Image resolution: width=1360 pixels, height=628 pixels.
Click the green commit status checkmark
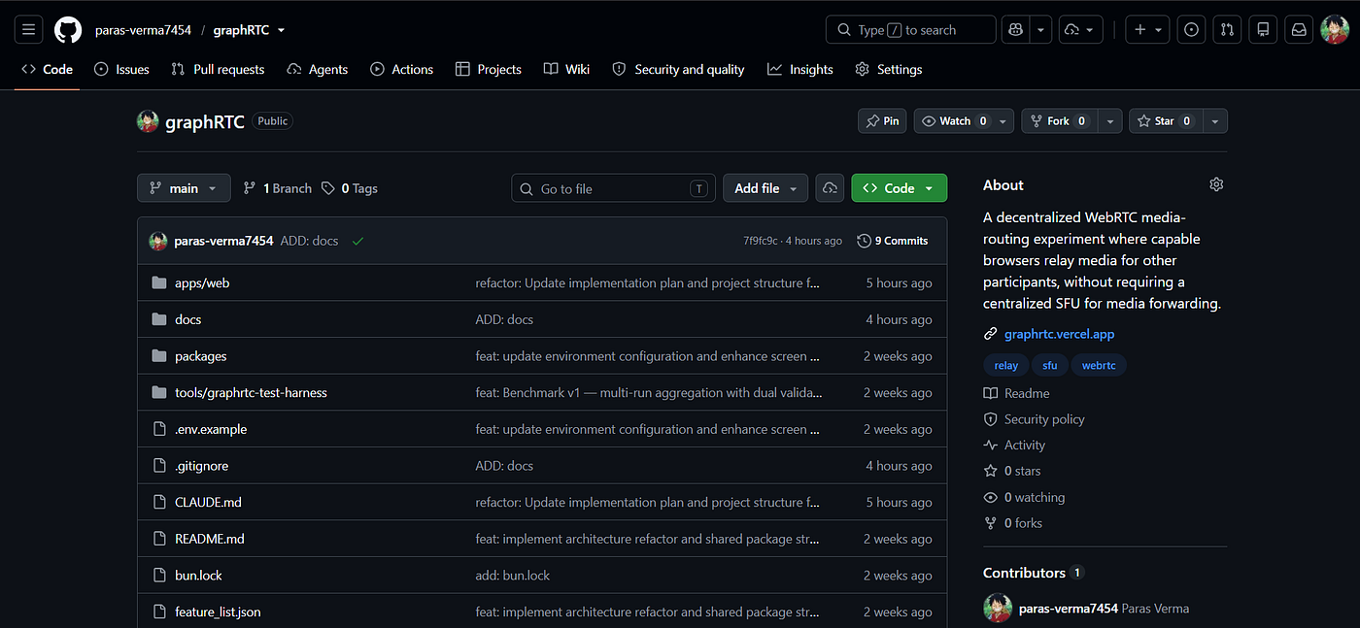[357, 241]
